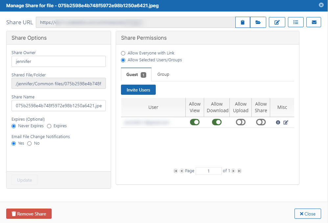Go to next page arrow
The width and height of the screenshot is (328, 223).
(x=233, y=171)
